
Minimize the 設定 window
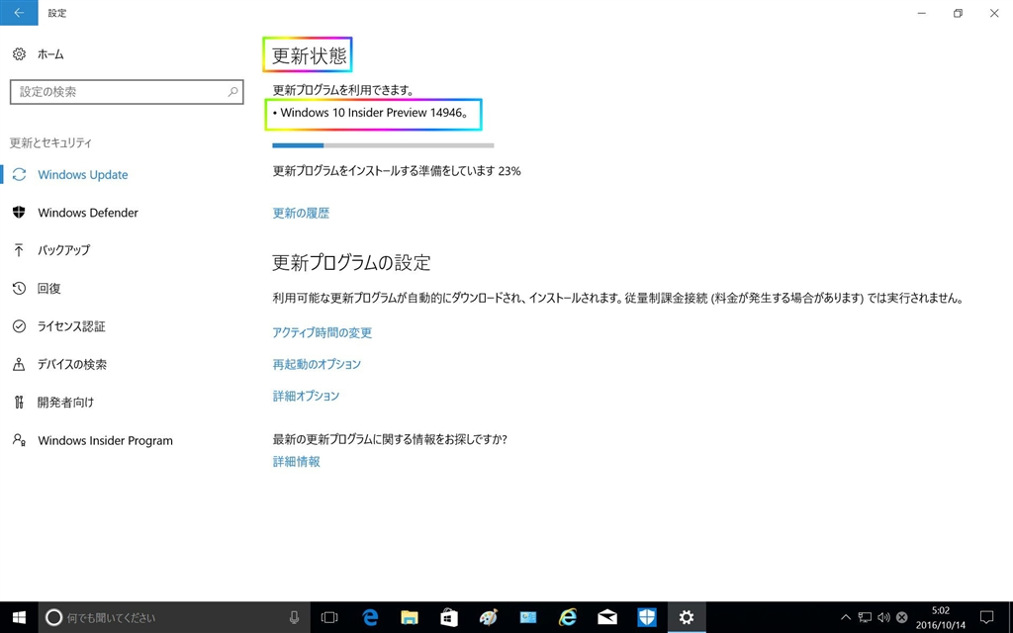[922, 13]
